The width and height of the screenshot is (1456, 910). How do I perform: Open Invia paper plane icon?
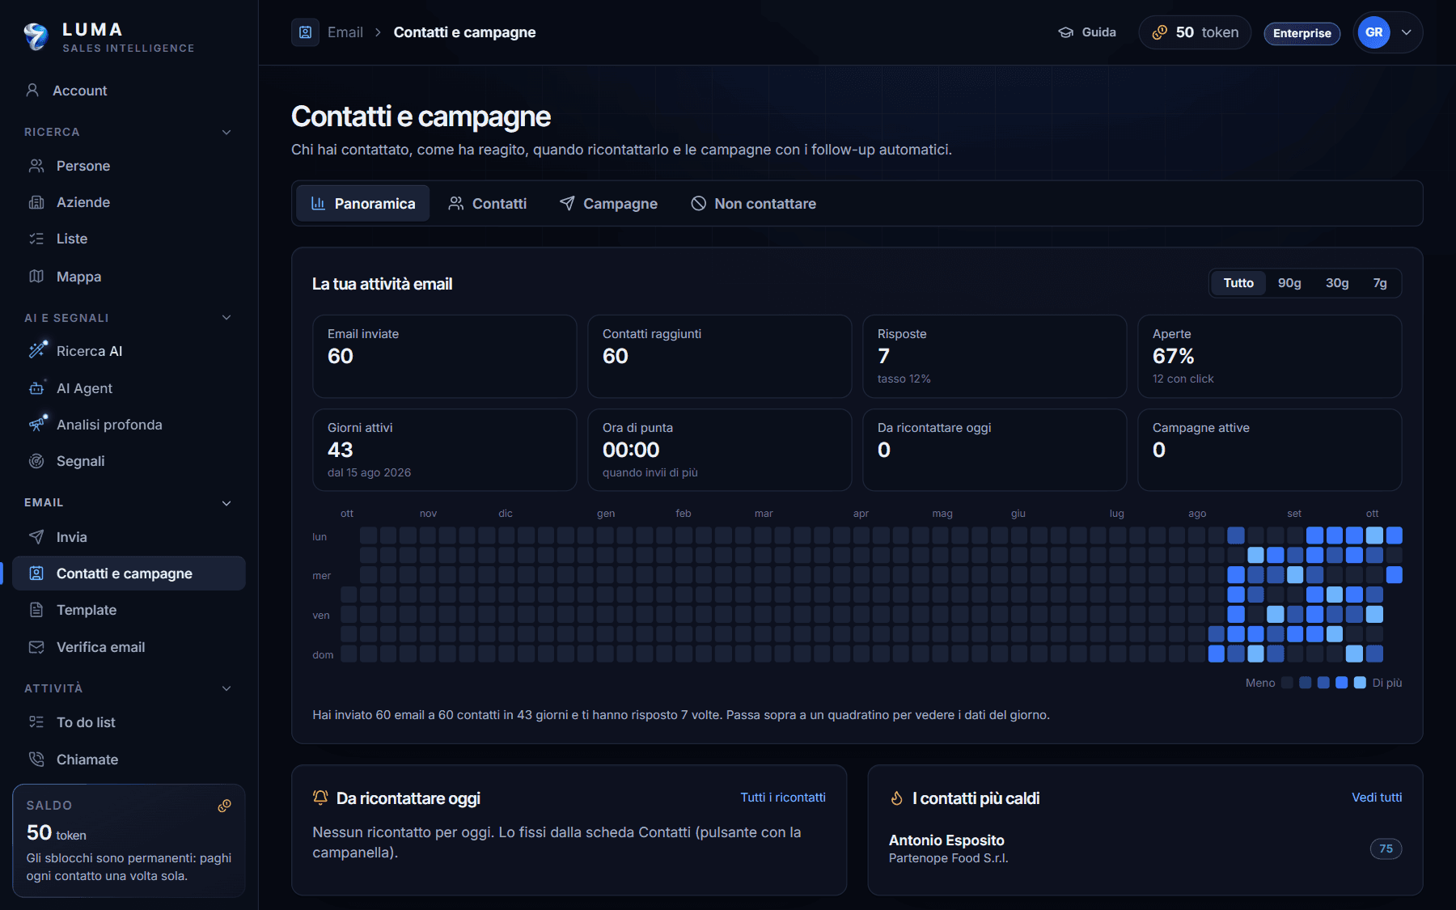pyautogui.click(x=36, y=537)
